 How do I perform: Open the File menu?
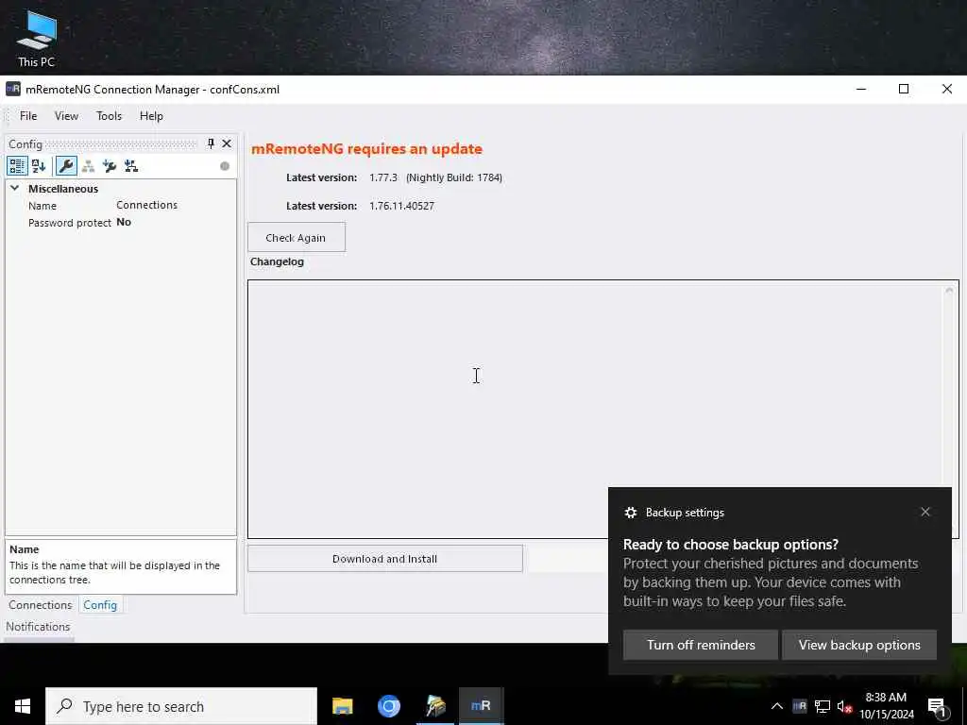pos(28,116)
